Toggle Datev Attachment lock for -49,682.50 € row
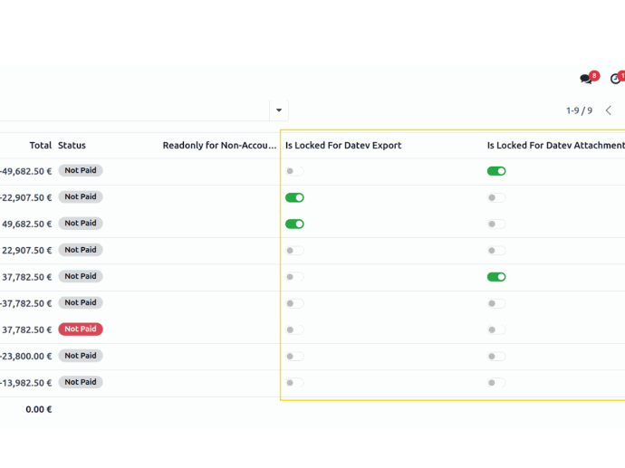Image resolution: width=625 pixels, height=468 pixels. click(x=496, y=171)
